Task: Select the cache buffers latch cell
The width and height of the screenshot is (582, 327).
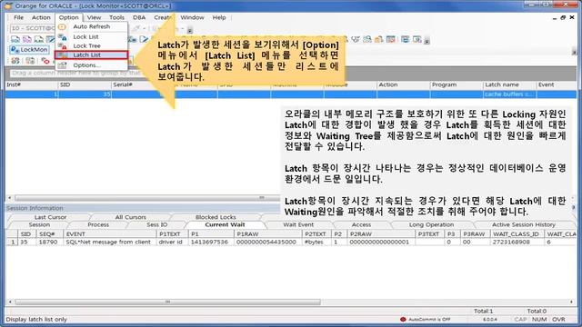Action: click(509, 94)
